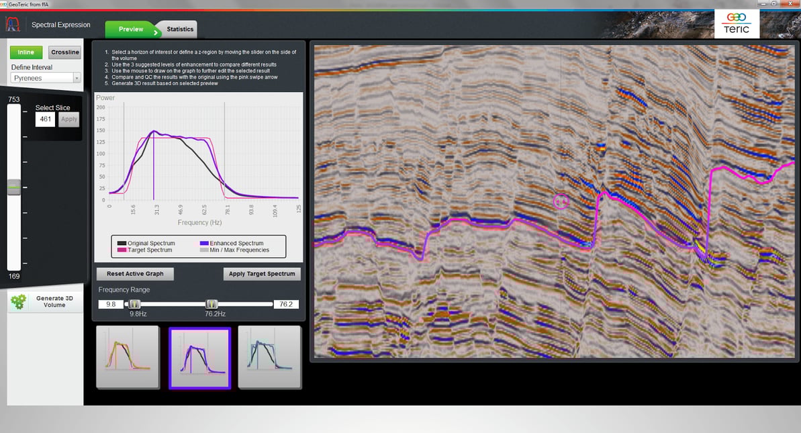Select the third spectrum preview thumbnail
This screenshot has height=433, width=801.
tap(269, 357)
